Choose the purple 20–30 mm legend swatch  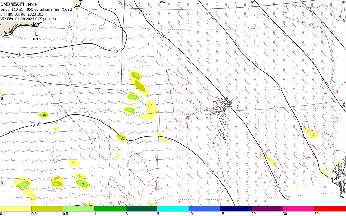point(267,209)
